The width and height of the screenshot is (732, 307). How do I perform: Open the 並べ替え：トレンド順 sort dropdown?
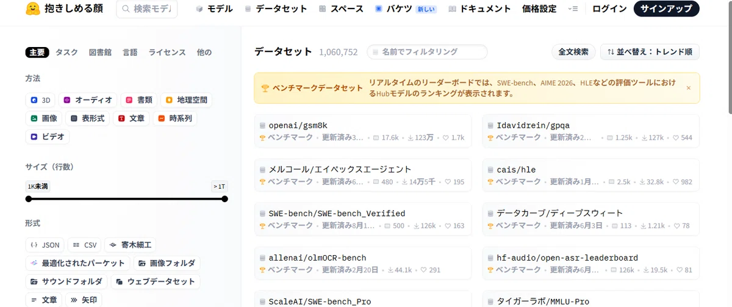[650, 52]
